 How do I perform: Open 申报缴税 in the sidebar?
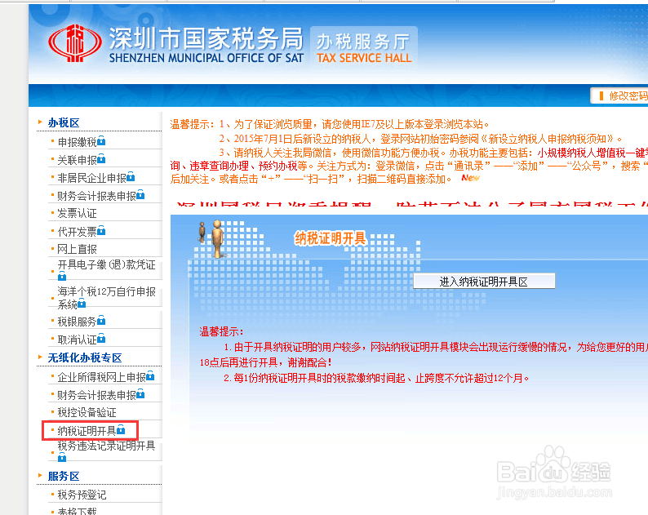77,142
